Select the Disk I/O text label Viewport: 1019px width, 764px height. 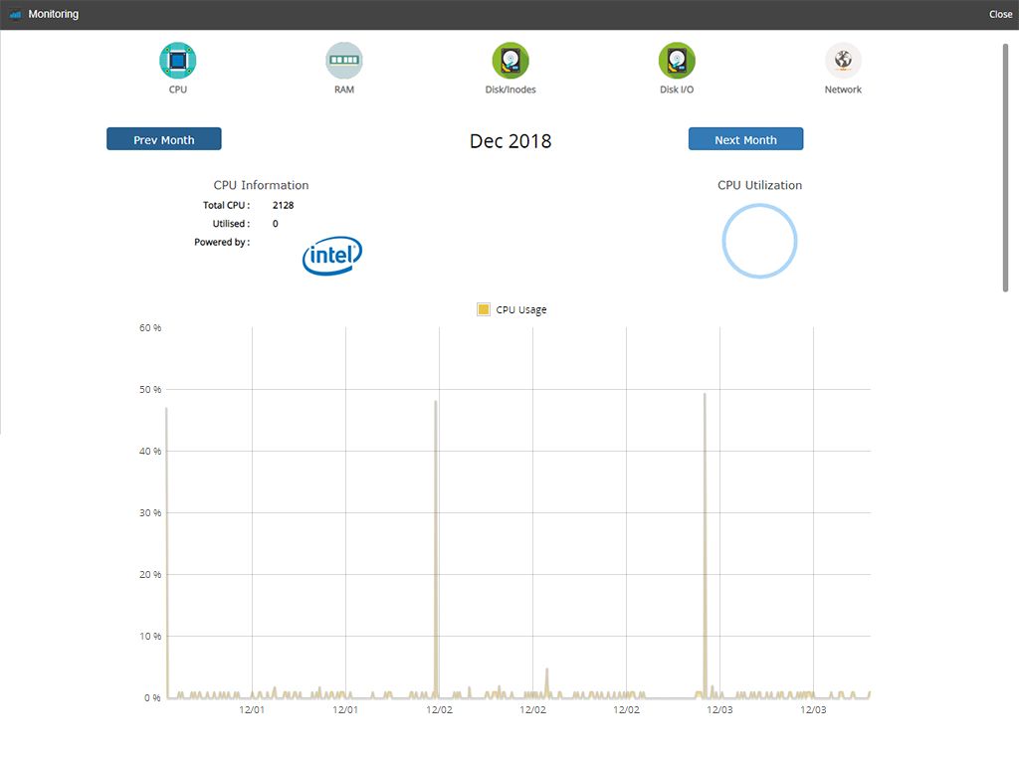[x=677, y=90]
